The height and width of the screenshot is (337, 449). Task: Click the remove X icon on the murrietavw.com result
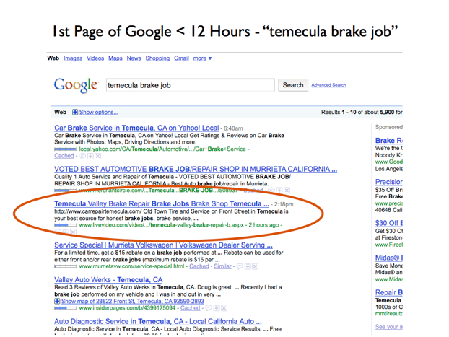(255, 266)
